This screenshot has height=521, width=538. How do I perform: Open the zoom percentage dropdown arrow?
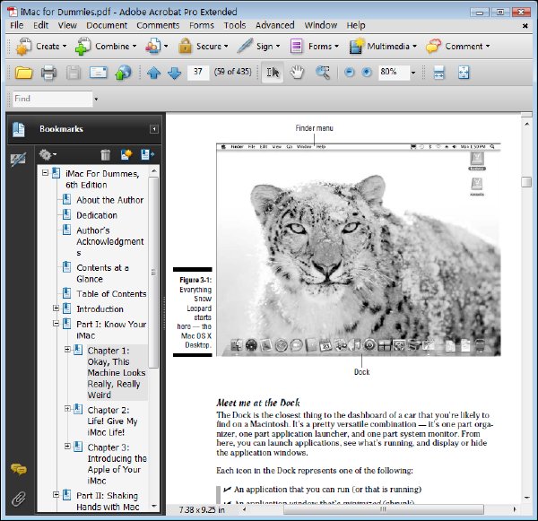413,73
